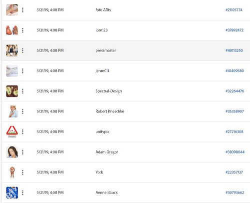250x203 pixels.
Task: Open three-dot menu for Spectral-Design row
Action: click(x=22, y=91)
